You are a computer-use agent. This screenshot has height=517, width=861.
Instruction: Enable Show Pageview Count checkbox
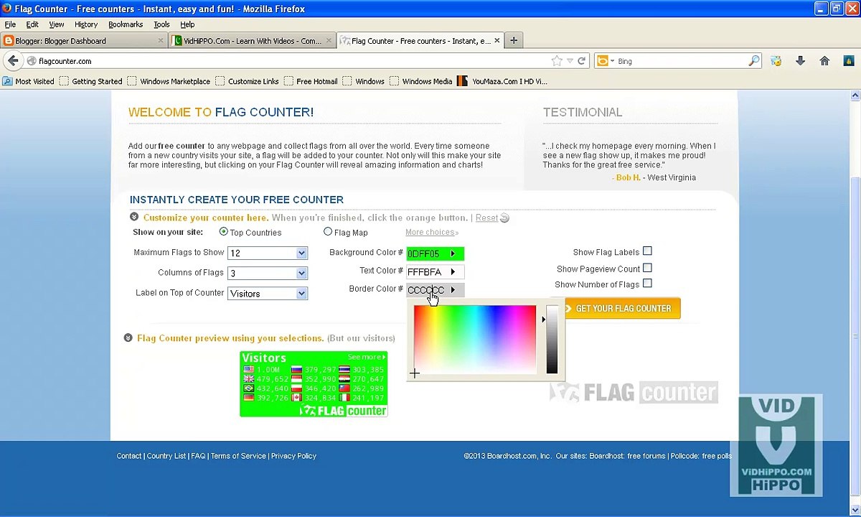647,268
